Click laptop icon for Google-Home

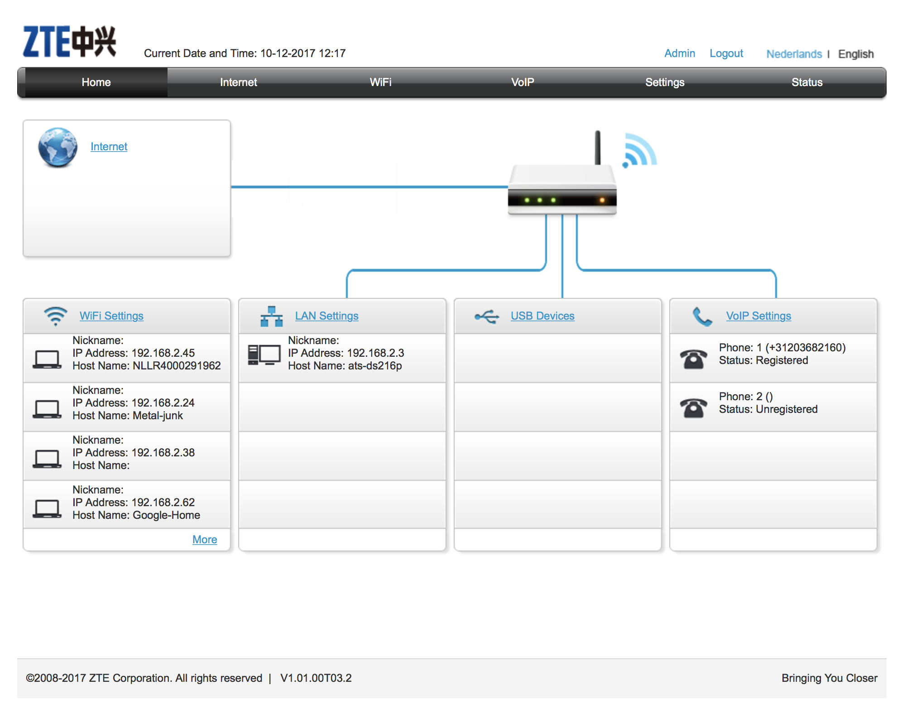(47, 508)
